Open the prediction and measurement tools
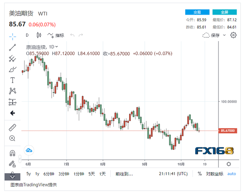Viewport: 245px width, 192px height. [13, 102]
